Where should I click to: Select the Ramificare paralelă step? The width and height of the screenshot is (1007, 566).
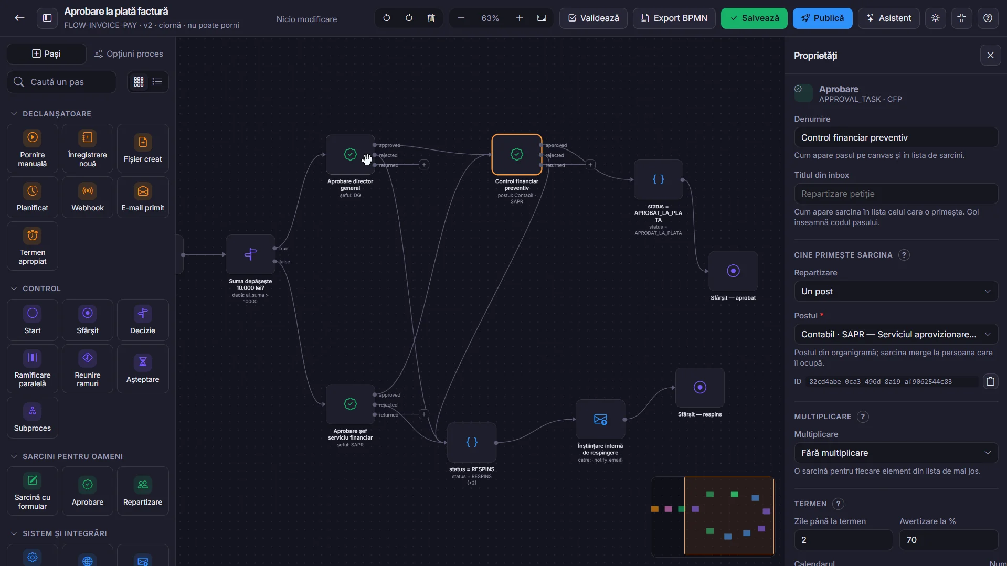tap(33, 369)
